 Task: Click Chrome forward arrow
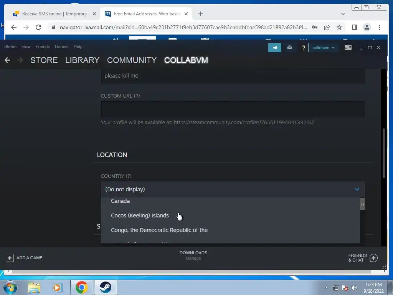26,27
